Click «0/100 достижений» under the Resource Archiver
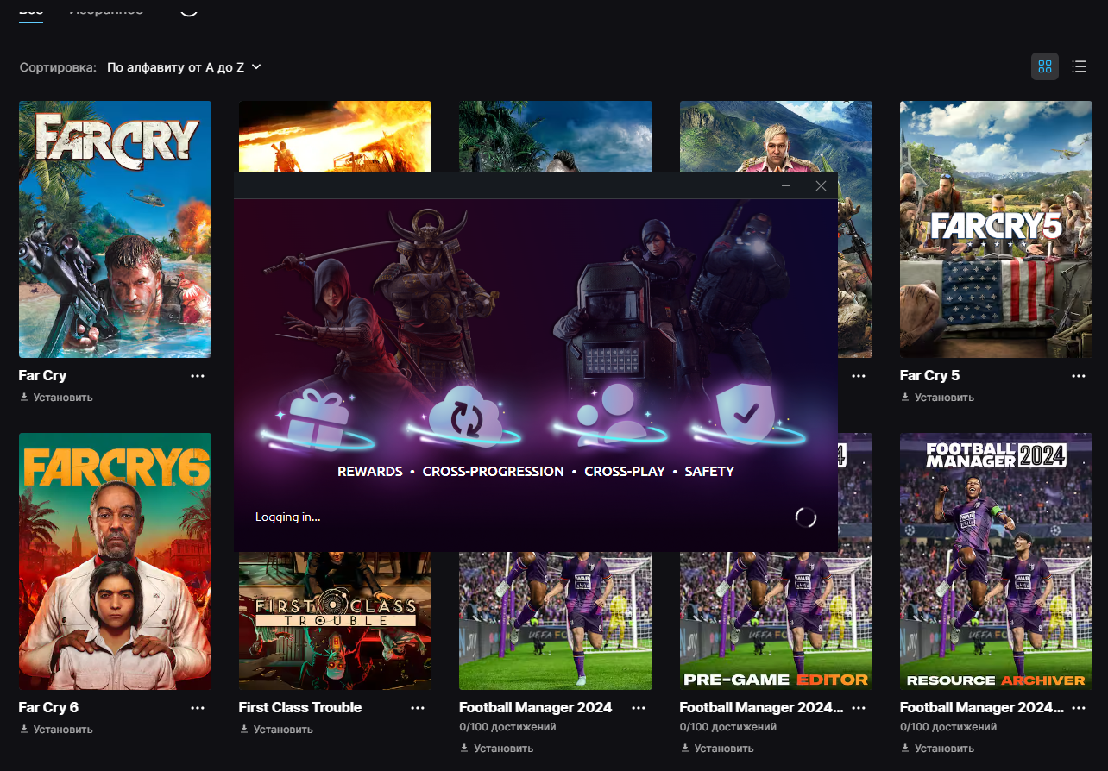 (x=948, y=727)
